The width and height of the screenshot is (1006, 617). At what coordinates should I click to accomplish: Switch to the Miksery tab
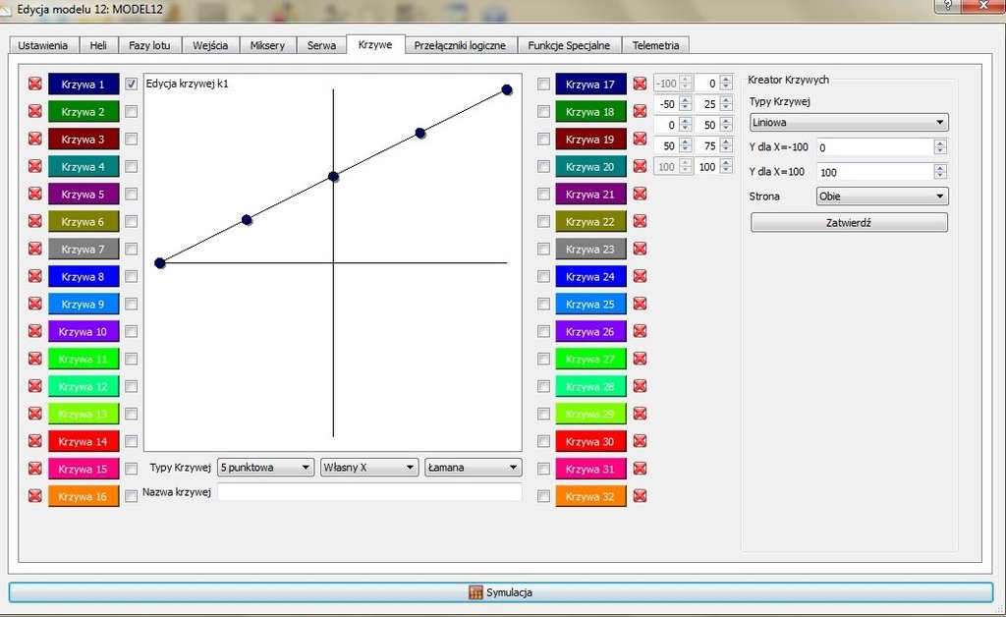click(267, 45)
